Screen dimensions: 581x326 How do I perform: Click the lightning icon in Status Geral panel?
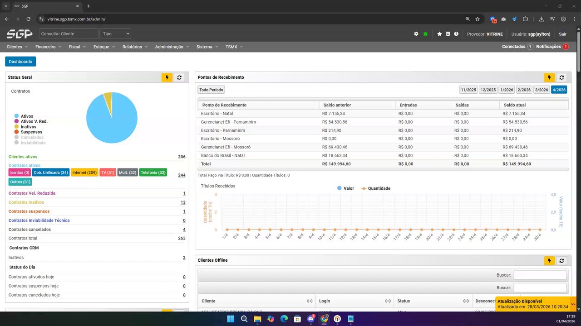click(x=167, y=77)
